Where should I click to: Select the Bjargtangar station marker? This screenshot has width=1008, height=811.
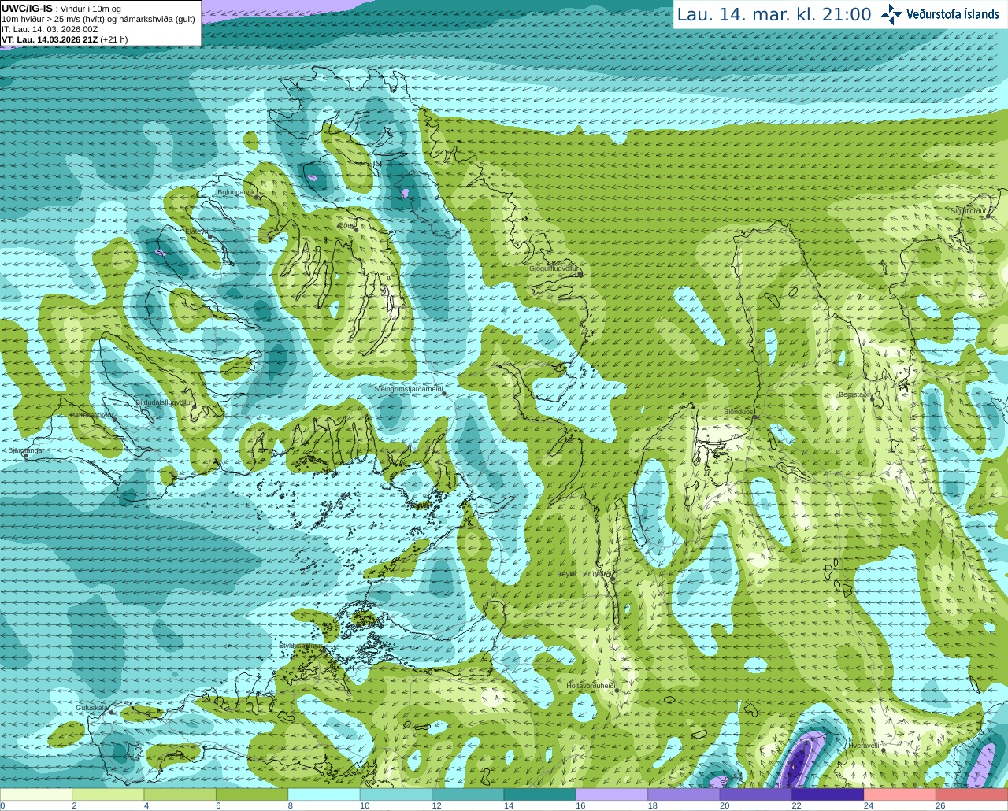(26, 457)
